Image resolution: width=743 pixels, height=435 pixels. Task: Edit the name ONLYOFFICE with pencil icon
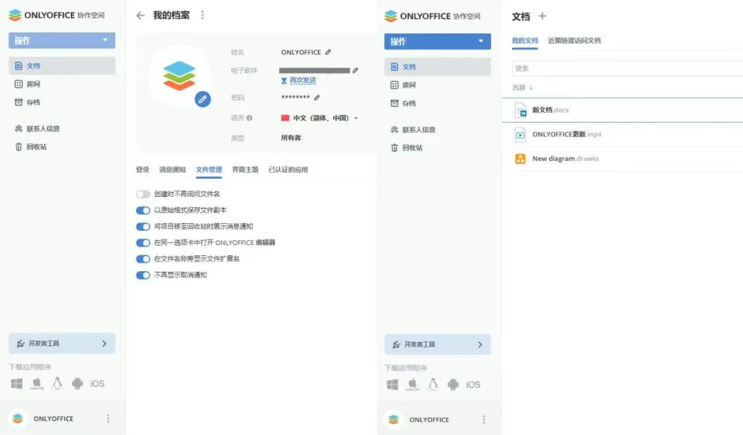click(x=328, y=52)
